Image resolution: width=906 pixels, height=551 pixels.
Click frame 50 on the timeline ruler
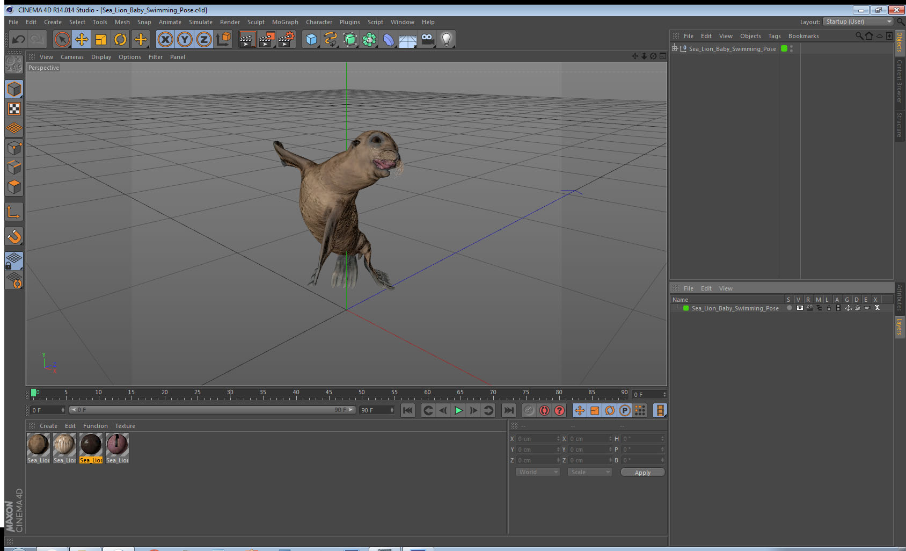tap(361, 394)
